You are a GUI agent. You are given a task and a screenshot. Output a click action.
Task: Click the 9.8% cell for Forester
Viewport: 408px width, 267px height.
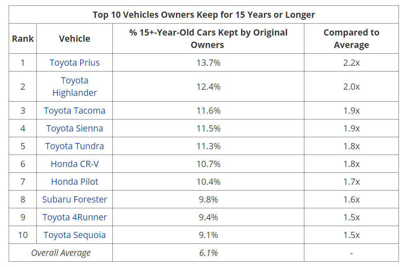click(x=208, y=200)
